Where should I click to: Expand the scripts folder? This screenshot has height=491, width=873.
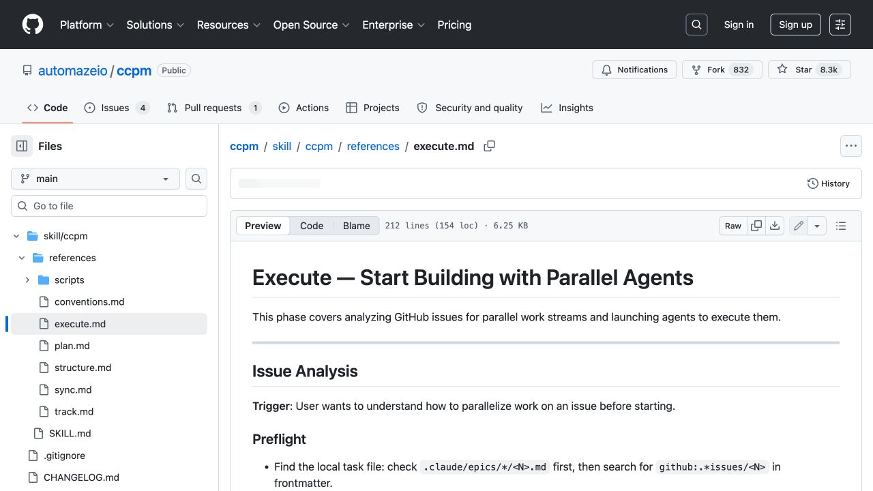pyautogui.click(x=27, y=280)
